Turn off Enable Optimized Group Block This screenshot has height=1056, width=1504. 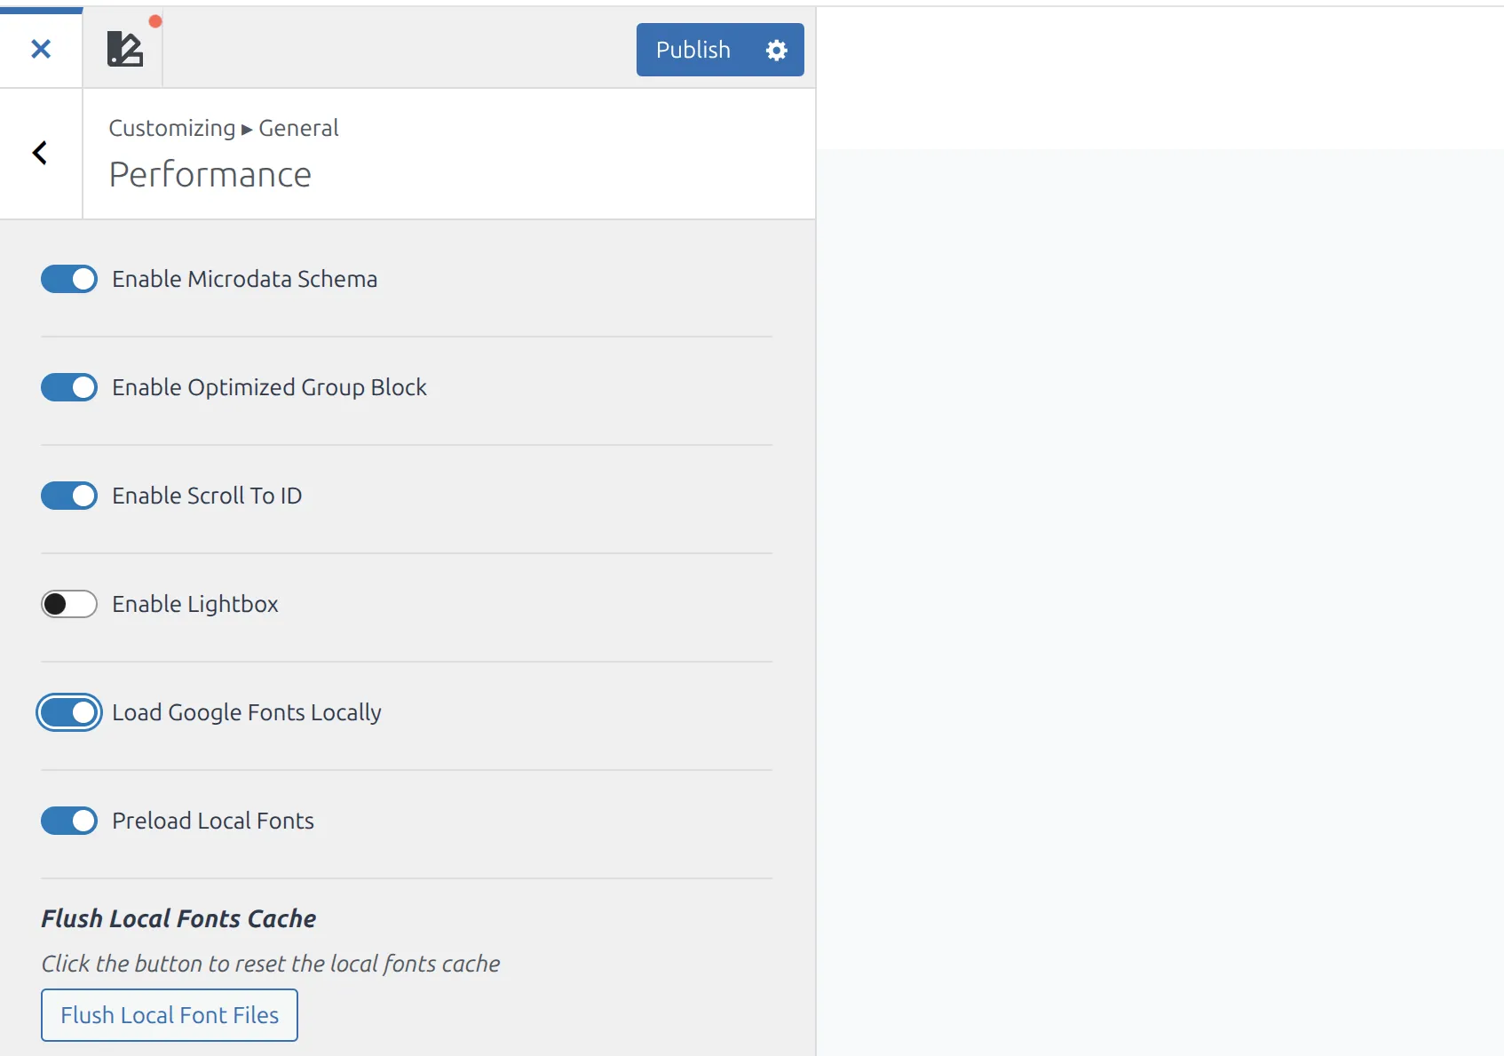(68, 387)
